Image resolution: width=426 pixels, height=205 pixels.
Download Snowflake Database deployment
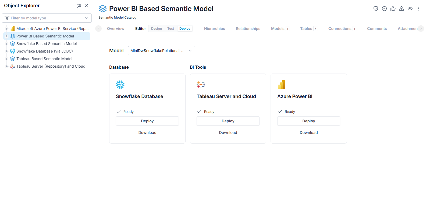[147, 133]
